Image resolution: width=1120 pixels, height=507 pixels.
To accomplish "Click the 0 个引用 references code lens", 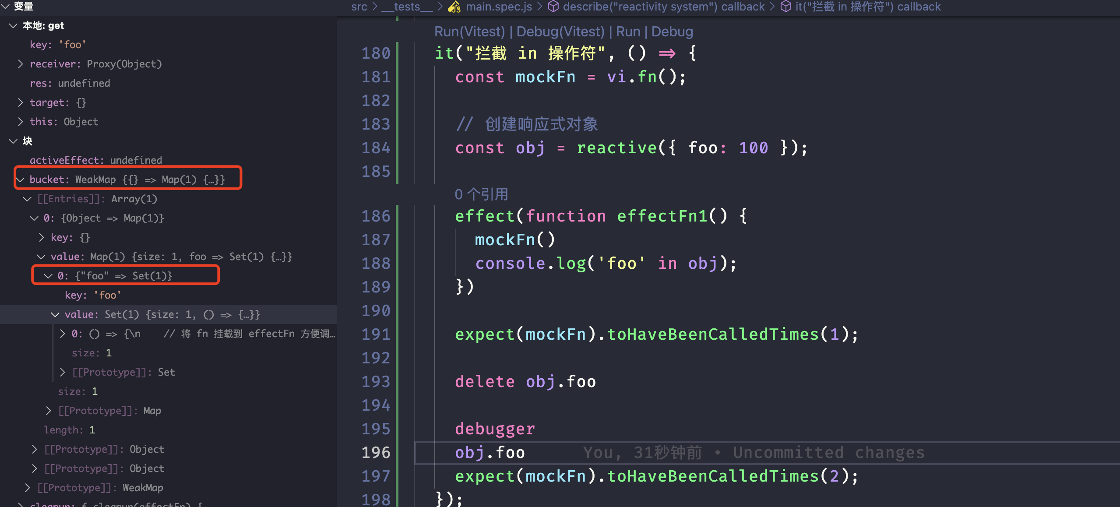I will point(481,194).
